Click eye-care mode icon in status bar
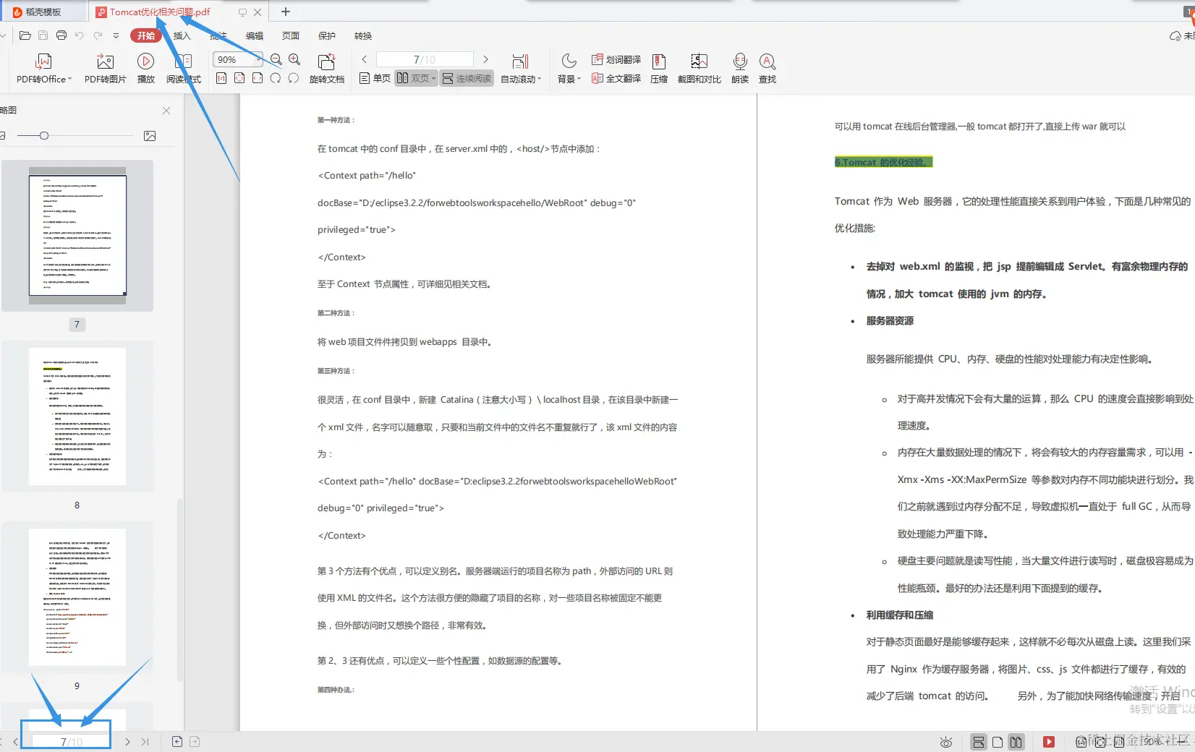This screenshot has width=1195, height=752. pyautogui.click(x=946, y=742)
